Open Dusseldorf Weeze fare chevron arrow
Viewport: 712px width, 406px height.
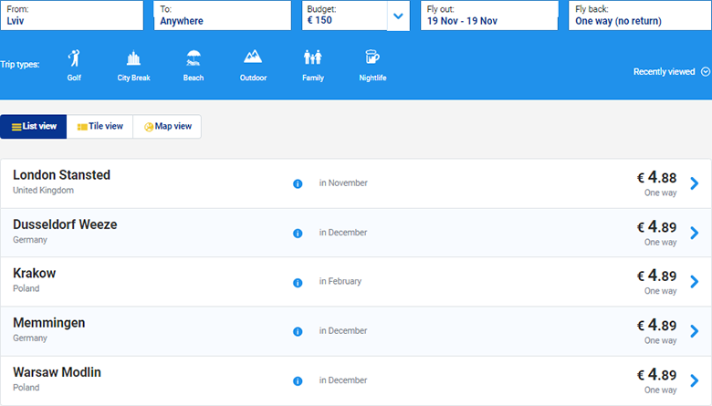[x=695, y=233]
